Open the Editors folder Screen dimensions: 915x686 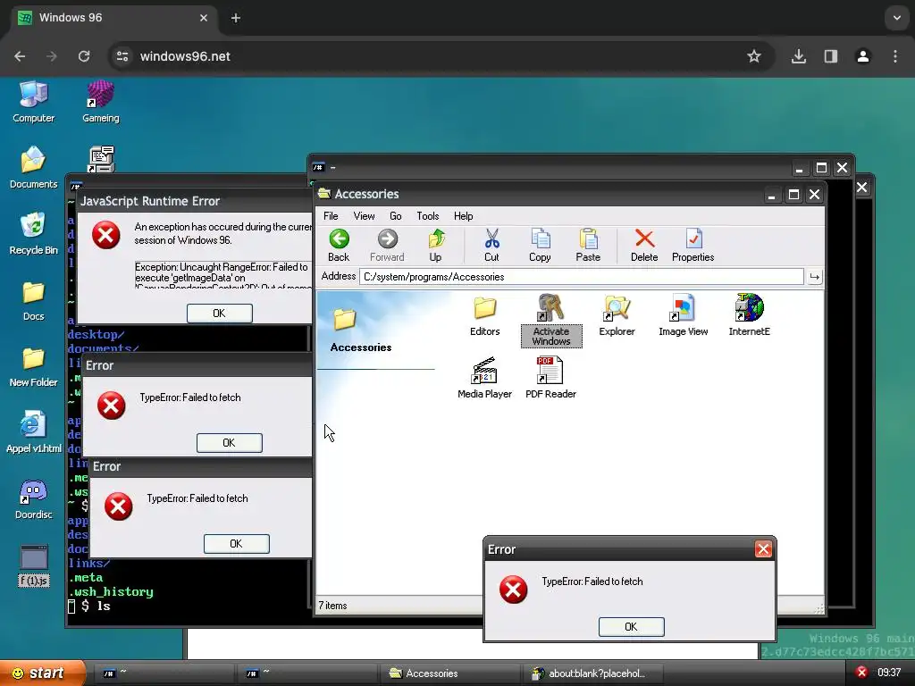[485, 316]
